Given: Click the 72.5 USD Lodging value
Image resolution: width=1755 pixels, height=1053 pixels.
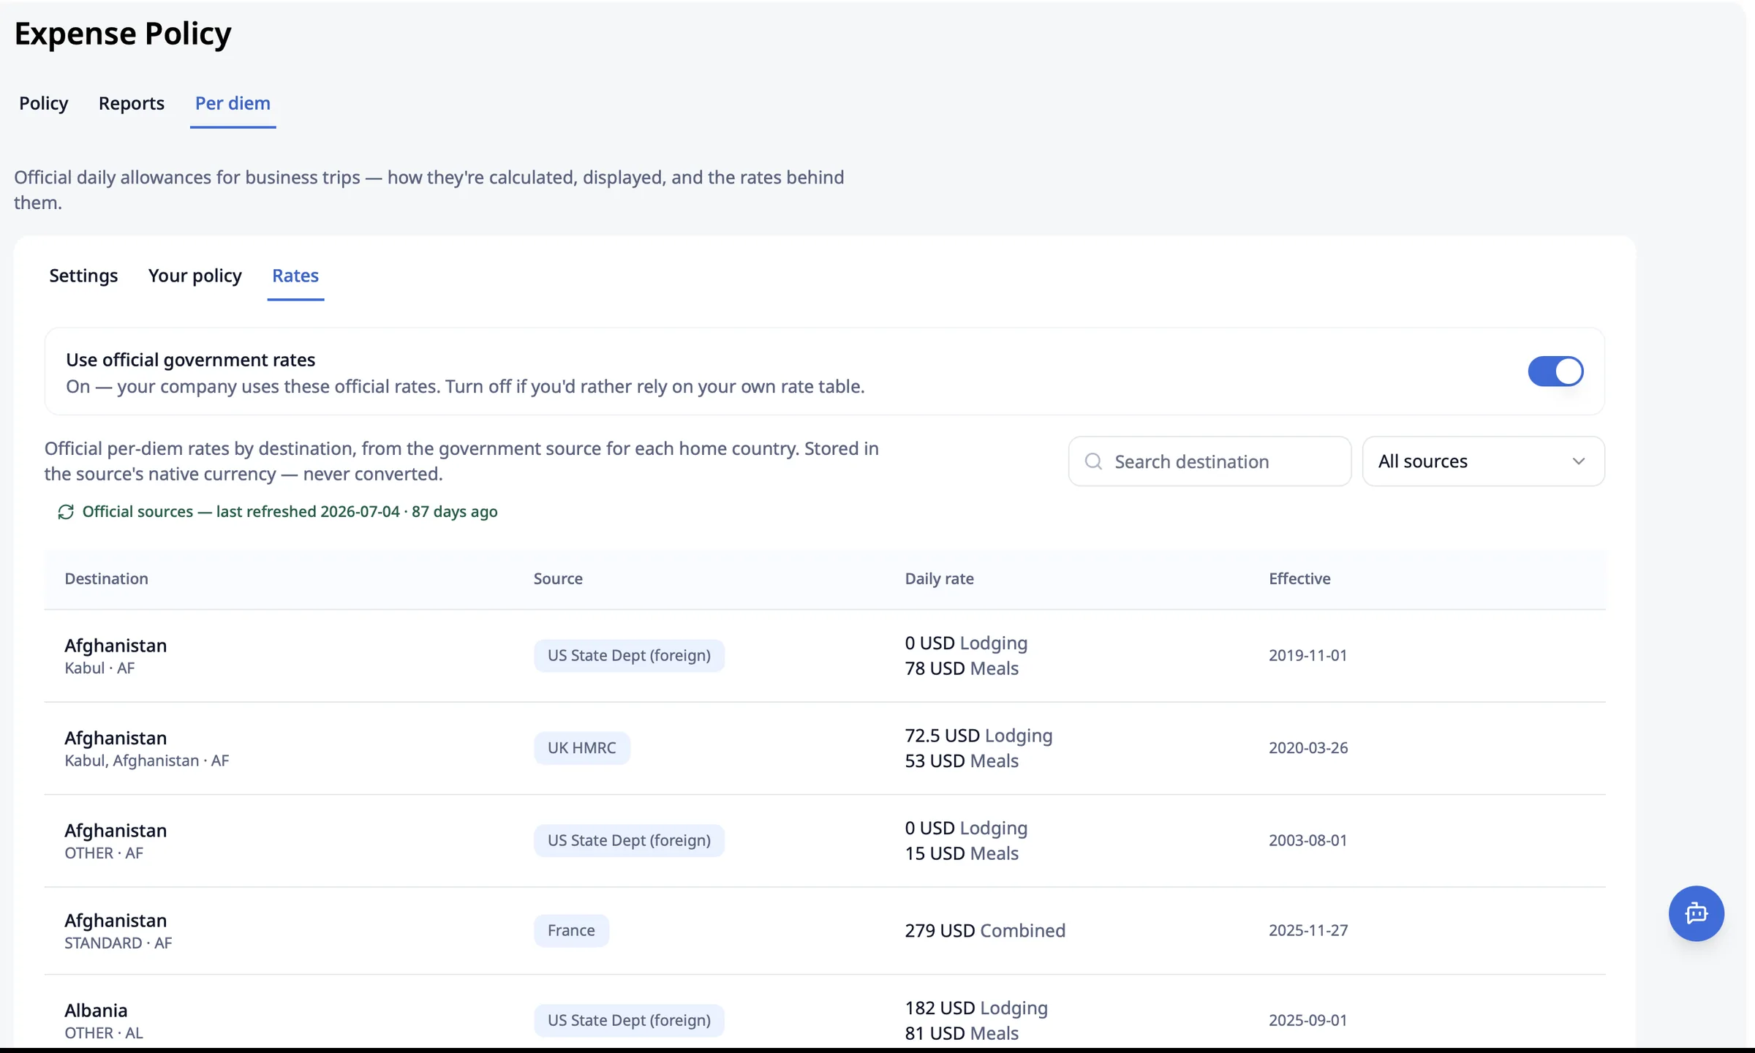Looking at the screenshot, I should tap(978, 736).
